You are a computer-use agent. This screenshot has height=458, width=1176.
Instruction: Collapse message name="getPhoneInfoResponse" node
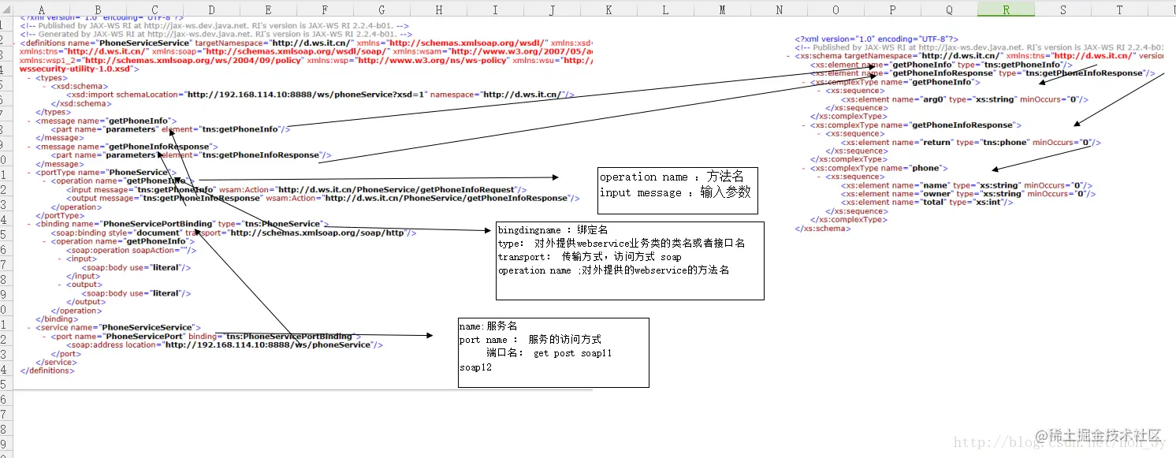pos(29,147)
